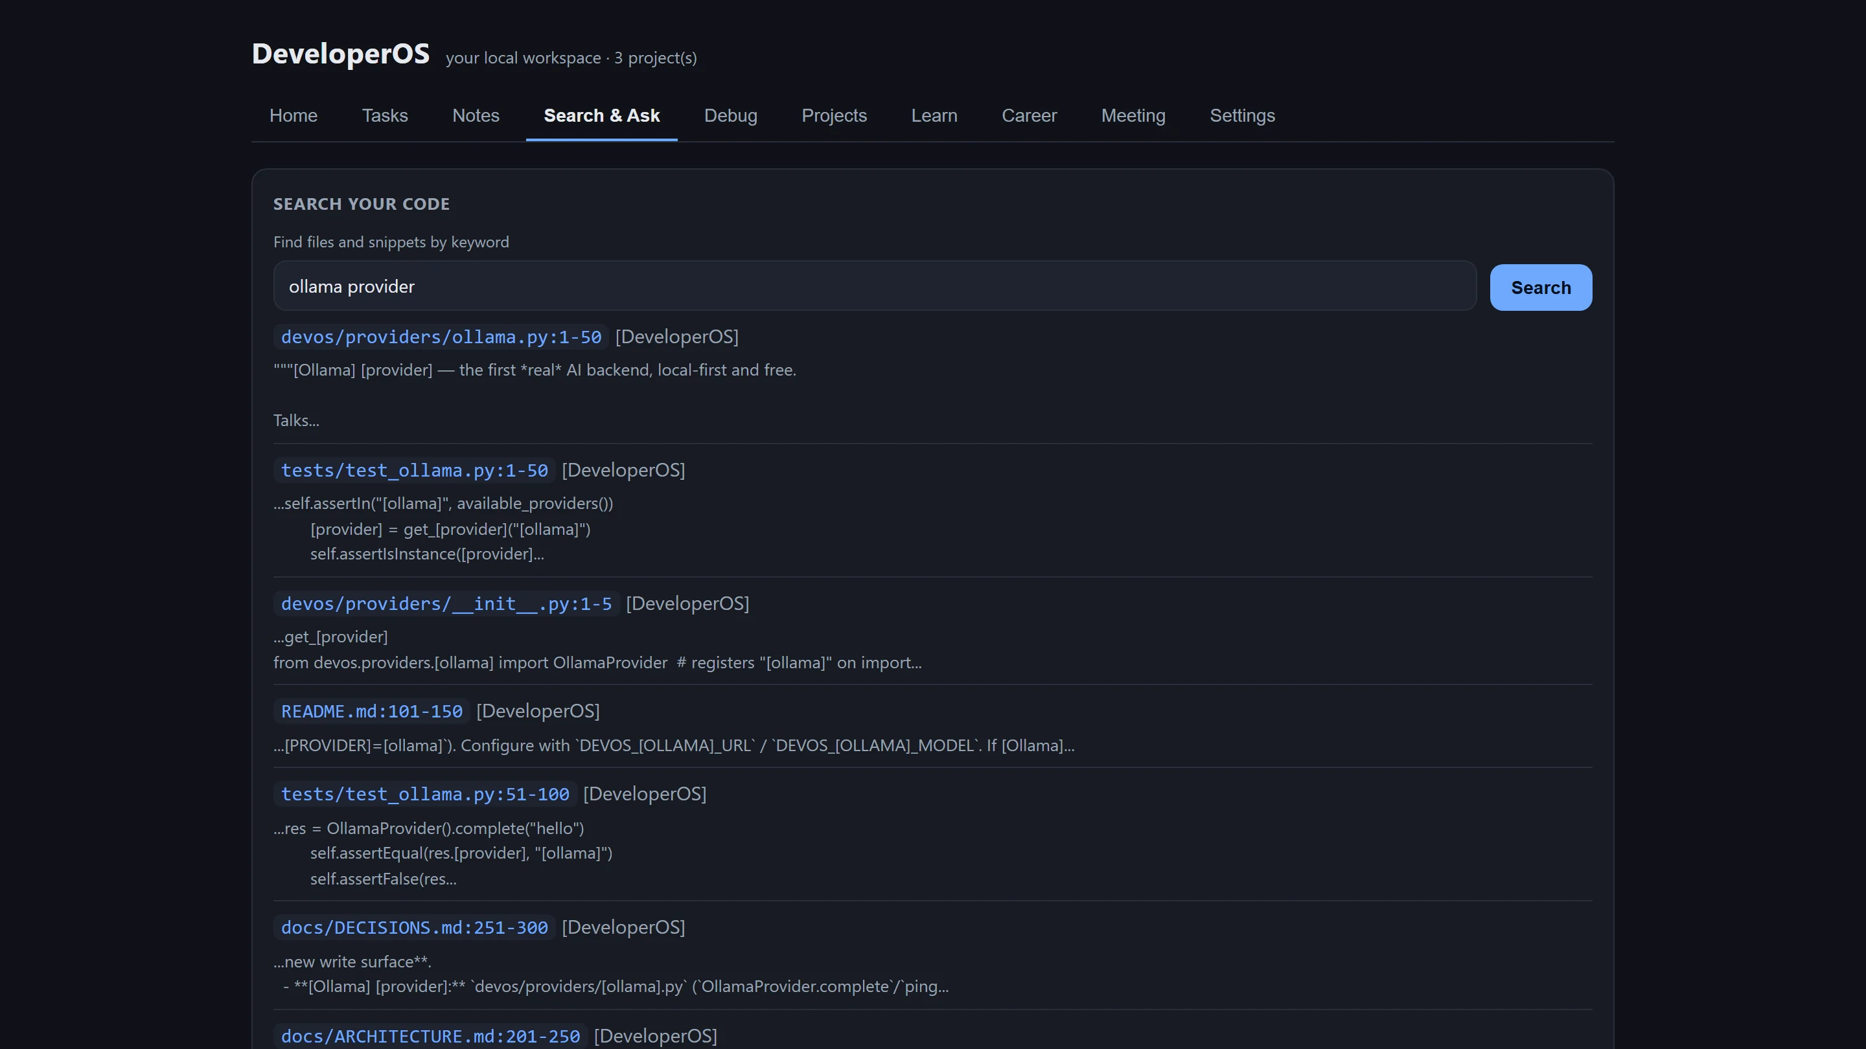Switch to the Projects tab
The width and height of the screenshot is (1866, 1049).
click(x=834, y=116)
